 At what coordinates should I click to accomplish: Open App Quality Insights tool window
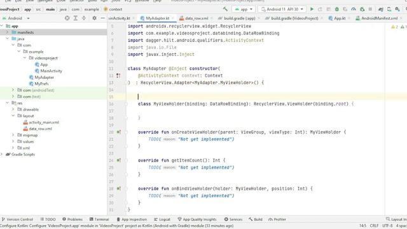(x=197, y=219)
